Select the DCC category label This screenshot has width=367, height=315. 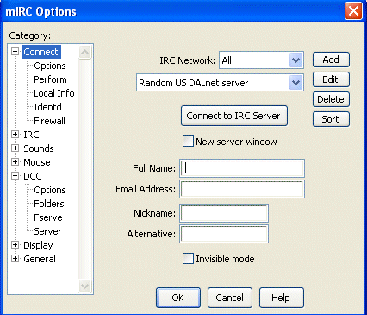(33, 176)
